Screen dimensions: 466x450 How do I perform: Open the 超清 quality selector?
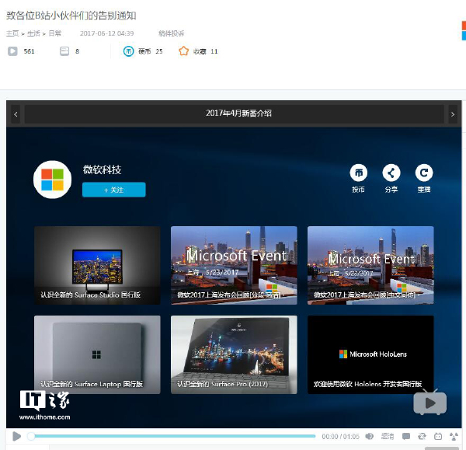click(x=388, y=436)
